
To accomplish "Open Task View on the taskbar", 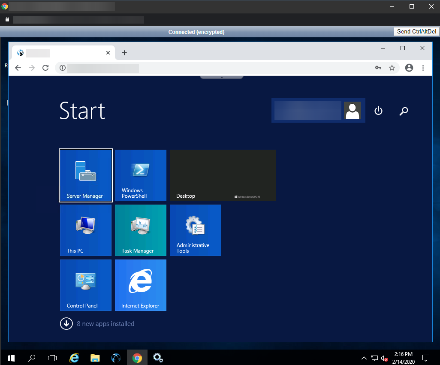I will [x=52, y=358].
